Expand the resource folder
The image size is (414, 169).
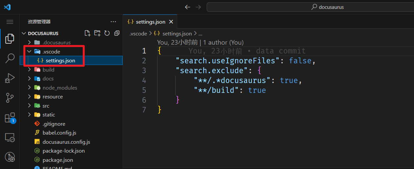pyautogui.click(x=29, y=96)
